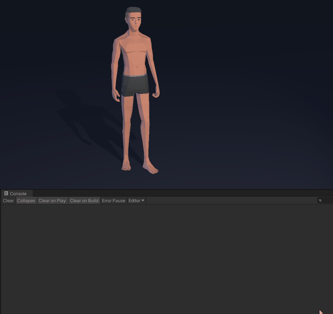Viewport: 333px width, 314px height.
Task: Toggle the Collapse option
Action: (x=26, y=201)
